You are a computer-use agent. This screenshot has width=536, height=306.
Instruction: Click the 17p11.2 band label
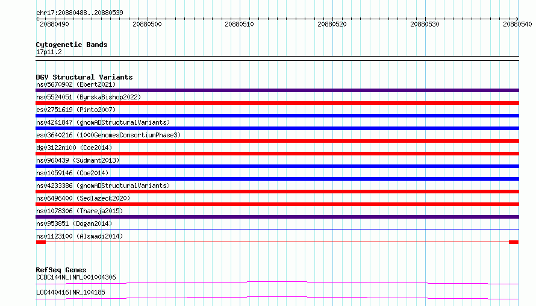pos(49,52)
